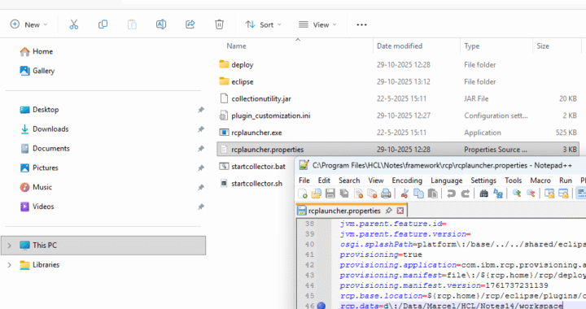The height and width of the screenshot is (309, 586).
Task: Unpin Music from quick access
Action: click(201, 187)
